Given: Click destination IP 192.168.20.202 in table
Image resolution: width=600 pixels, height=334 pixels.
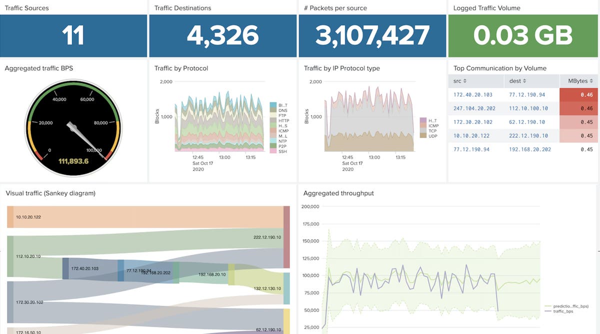Looking at the screenshot, I should [530, 149].
